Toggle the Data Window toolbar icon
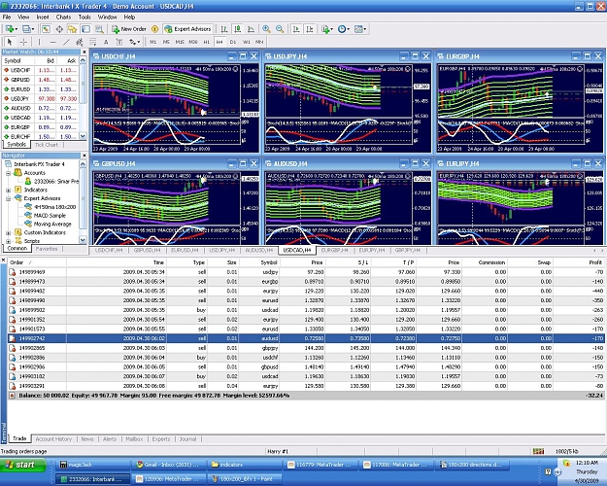The width and height of the screenshot is (607, 486). 59,29
